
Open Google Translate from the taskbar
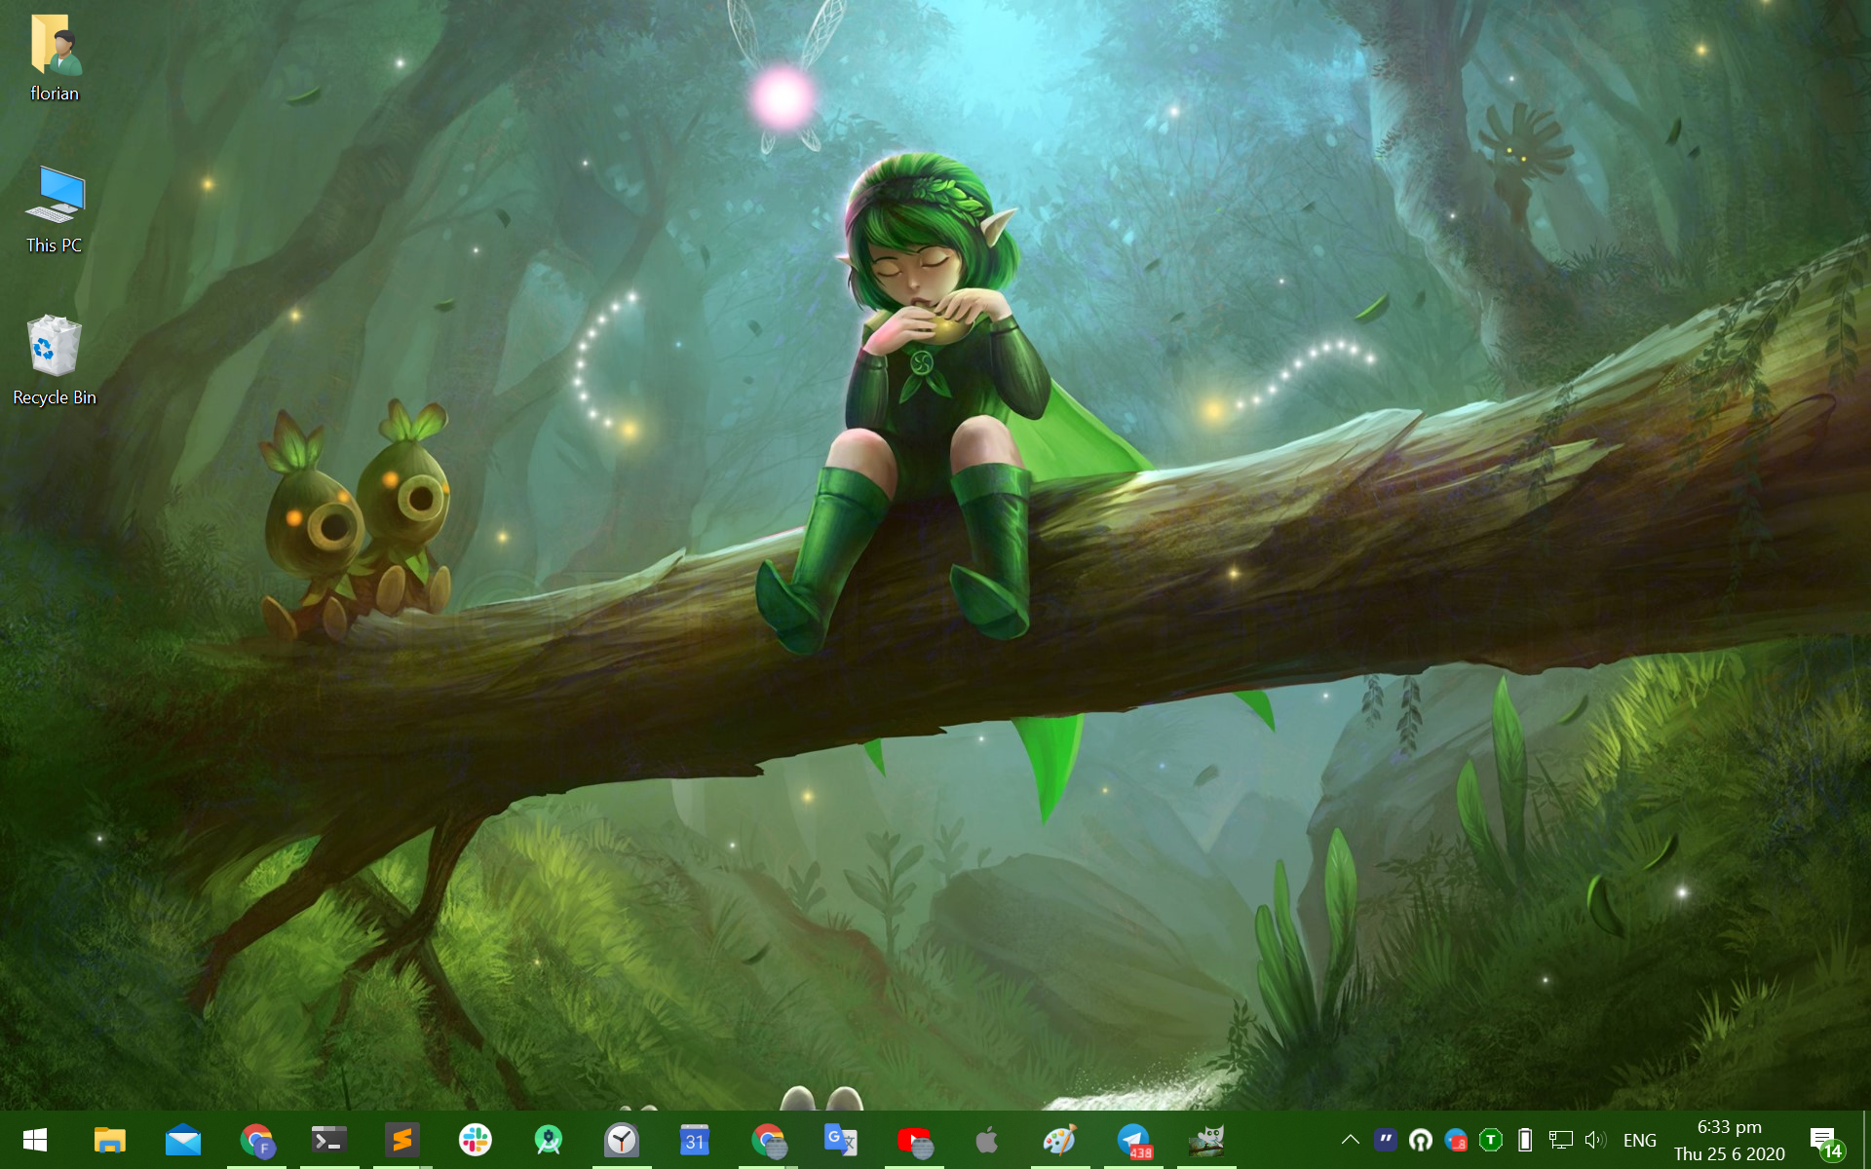840,1140
